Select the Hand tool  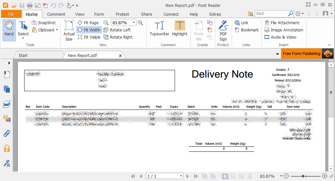click(x=9, y=29)
